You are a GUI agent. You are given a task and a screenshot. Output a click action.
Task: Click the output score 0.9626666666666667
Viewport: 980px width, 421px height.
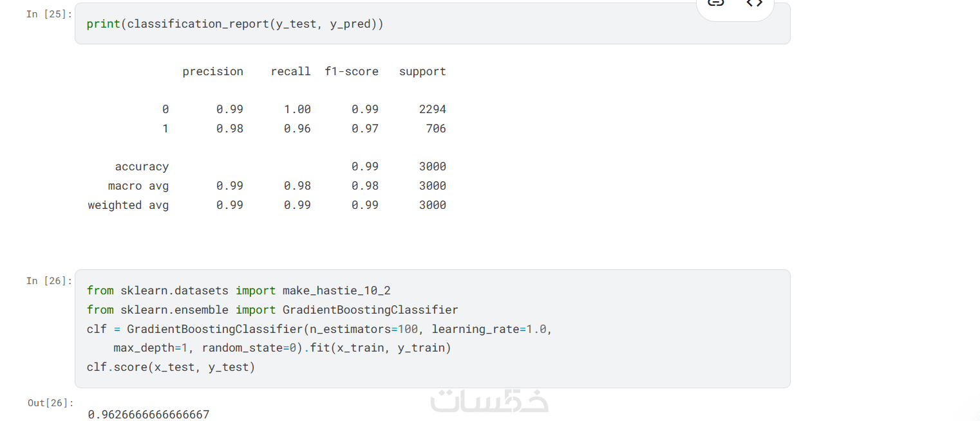click(149, 415)
